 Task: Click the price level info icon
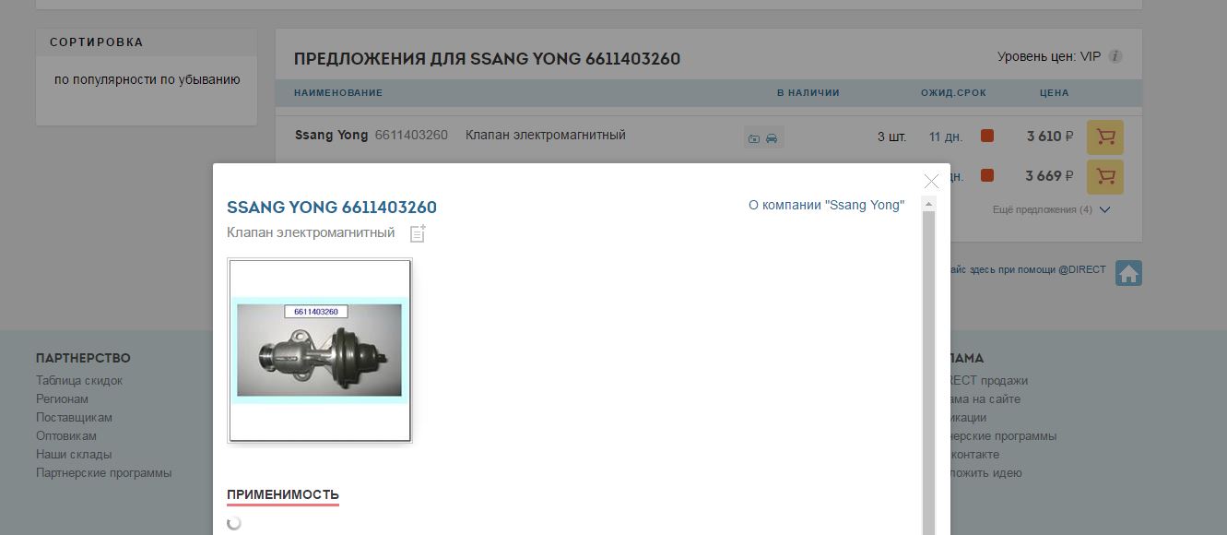(x=1115, y=56)
